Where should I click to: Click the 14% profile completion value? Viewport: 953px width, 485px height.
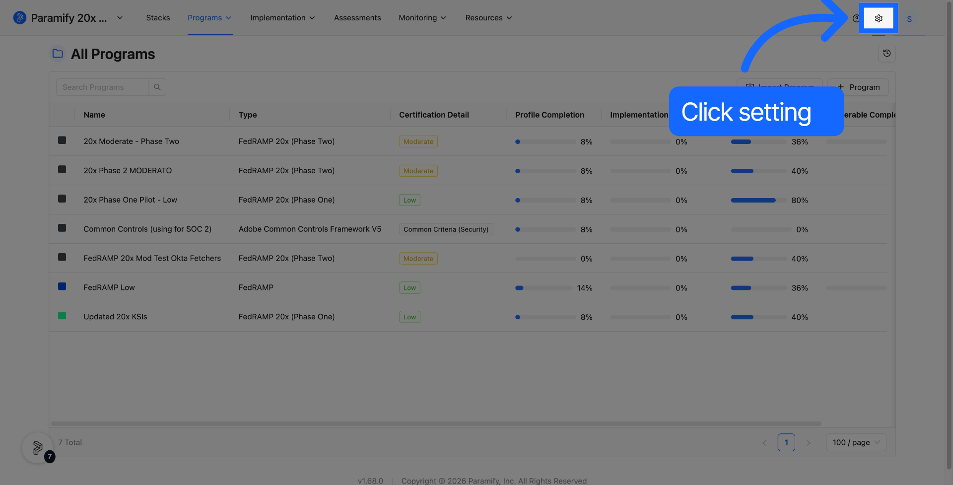[x=585, y=288]
